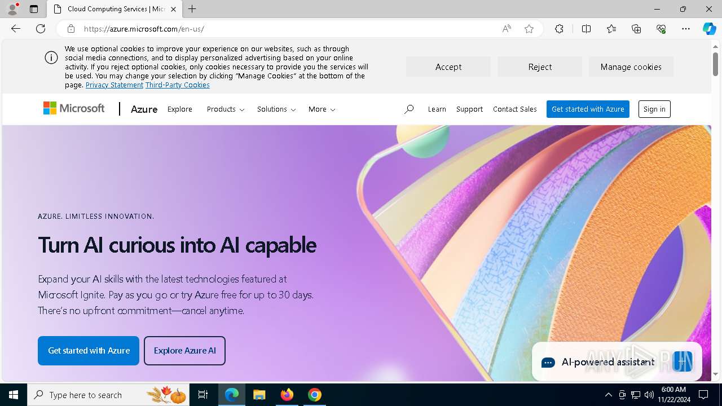This screenshot has height=406, width=722.
Task: Open the Third-Party Cookies link
Action: 178,85
